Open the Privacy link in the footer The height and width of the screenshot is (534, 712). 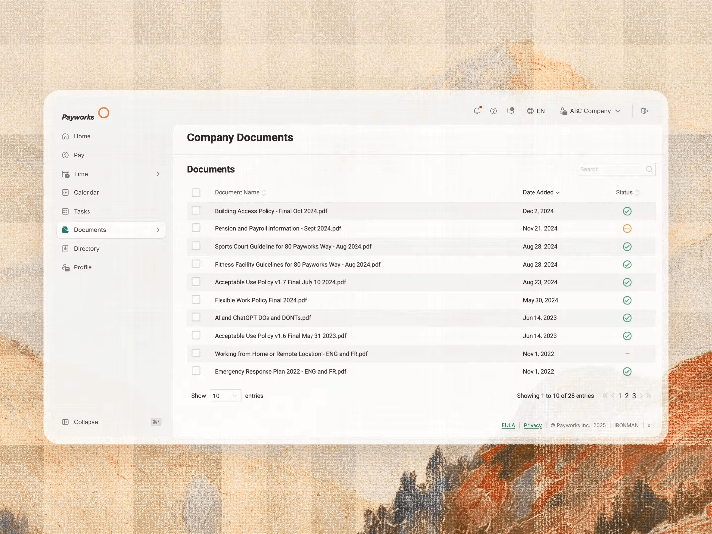(533, 425)
